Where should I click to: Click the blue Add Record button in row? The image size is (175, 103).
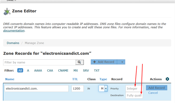(156, 88)
